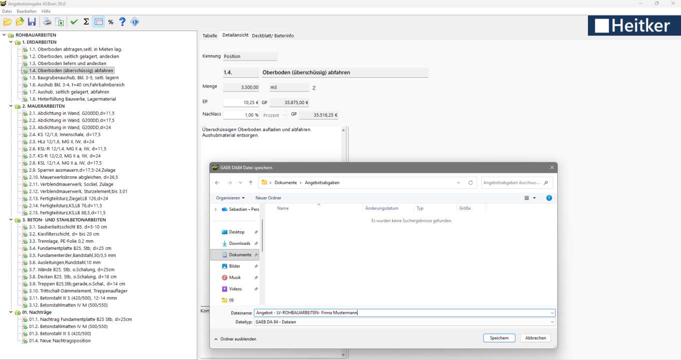Open the Hilfe menu
Screen dimensions: 681x360
46,11
